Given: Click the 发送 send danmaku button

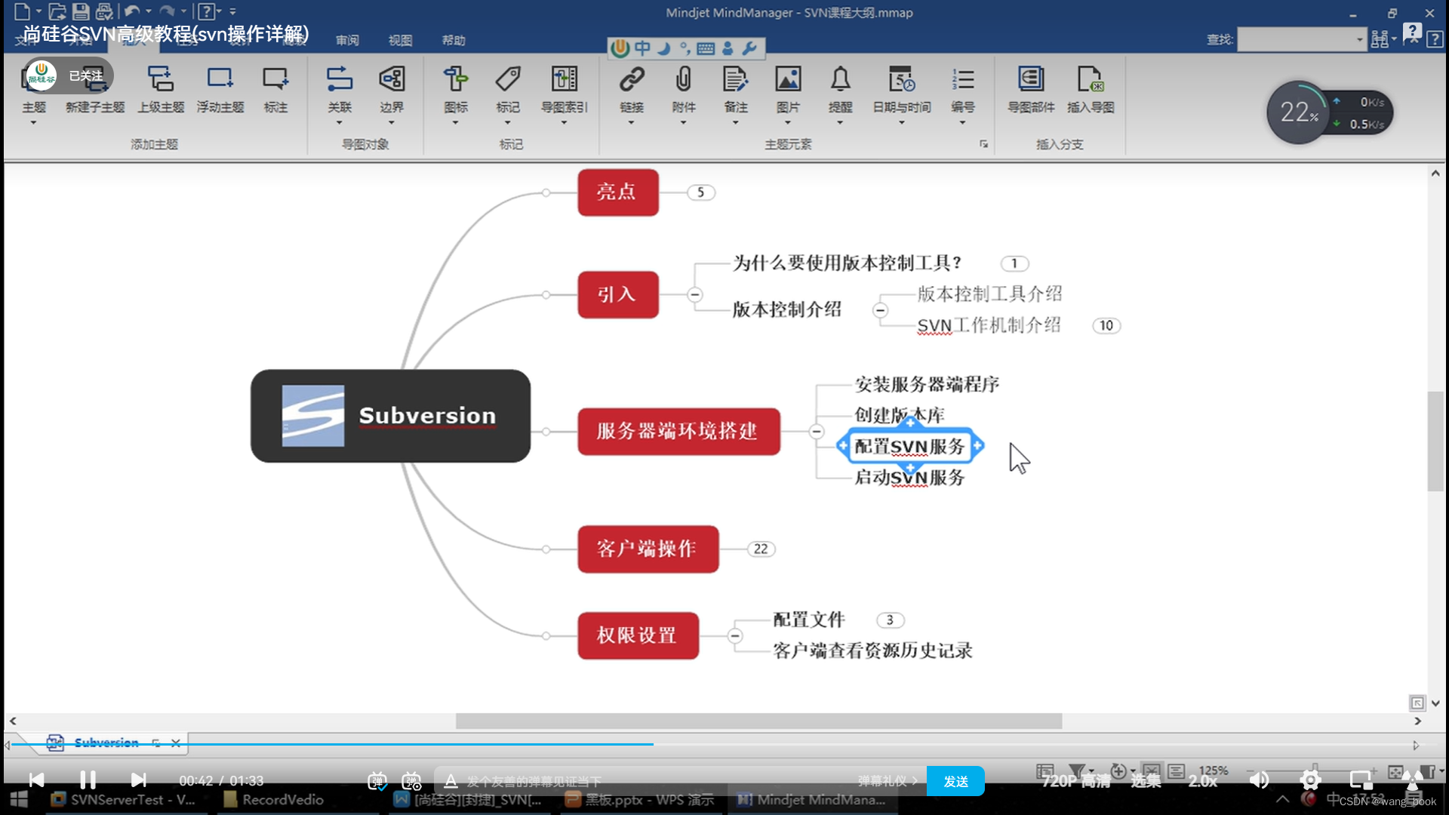Looking at the screenshot, I should [x=955, y=781].
